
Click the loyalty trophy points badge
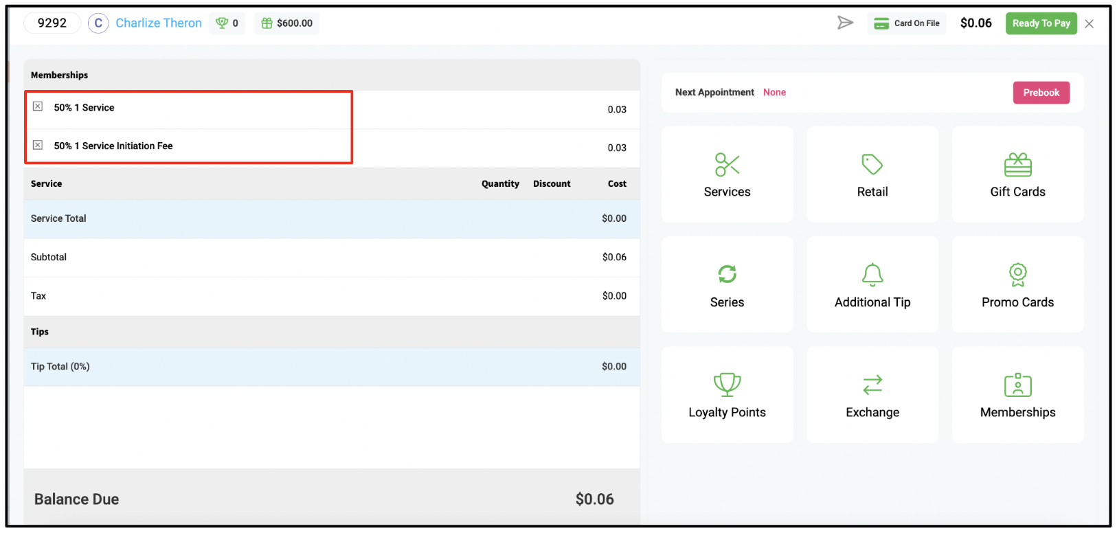227,23
